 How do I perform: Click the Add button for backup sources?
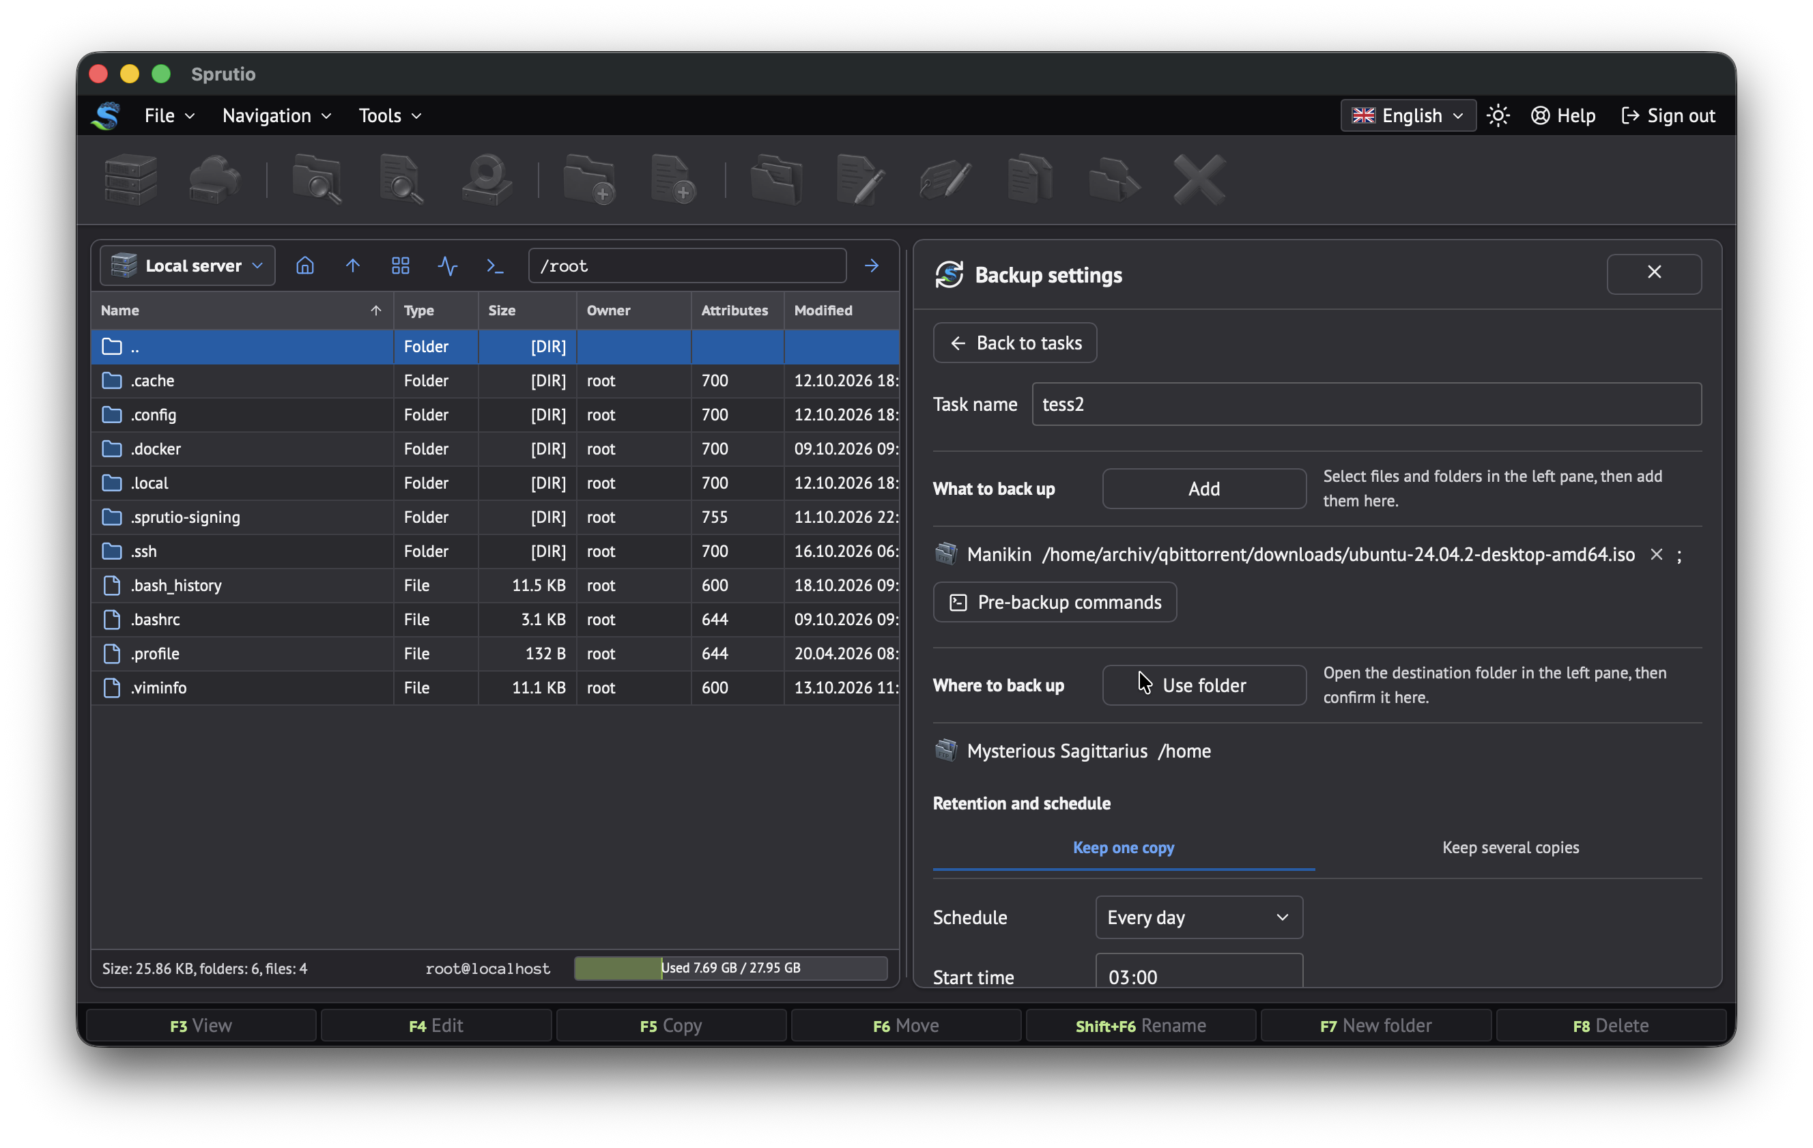pos(1204,489)
